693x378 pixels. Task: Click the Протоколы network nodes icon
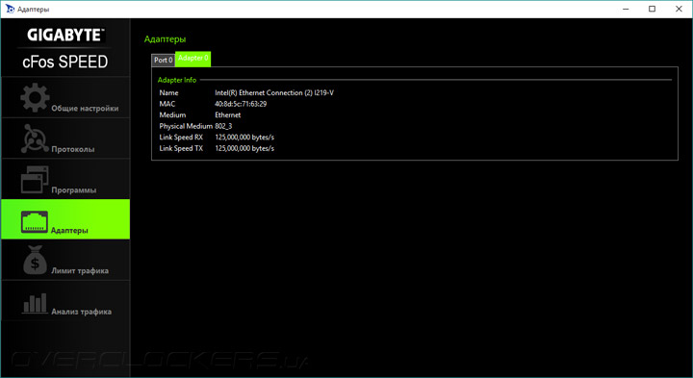pos(35,139)
